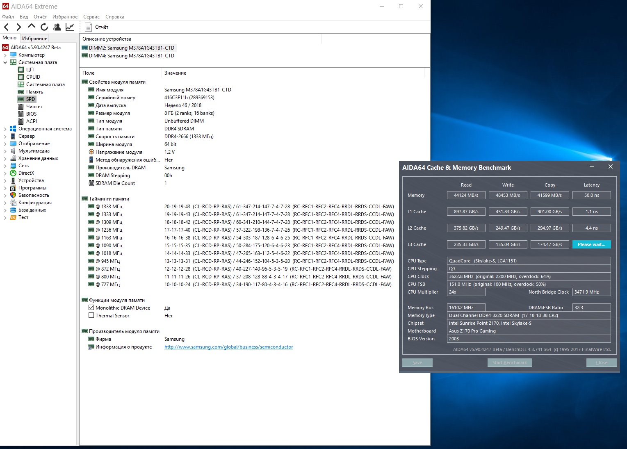Viewport: 627px width, 449px height.
Task: Open the BIOS tree entry
Action: 31,114
